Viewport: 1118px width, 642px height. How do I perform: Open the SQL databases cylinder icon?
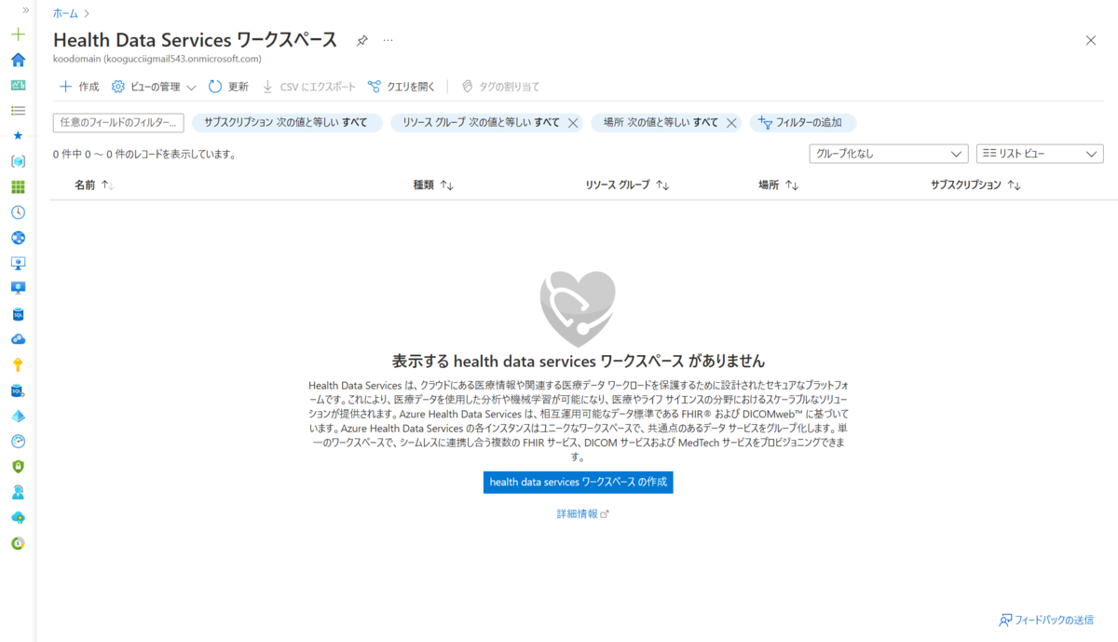18,314
